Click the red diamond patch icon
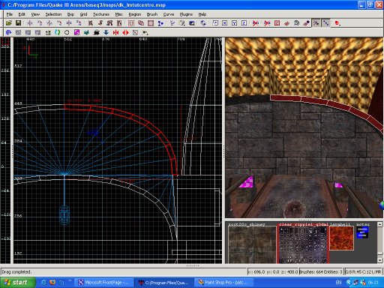Screen dimensions: 384x288 286,23
